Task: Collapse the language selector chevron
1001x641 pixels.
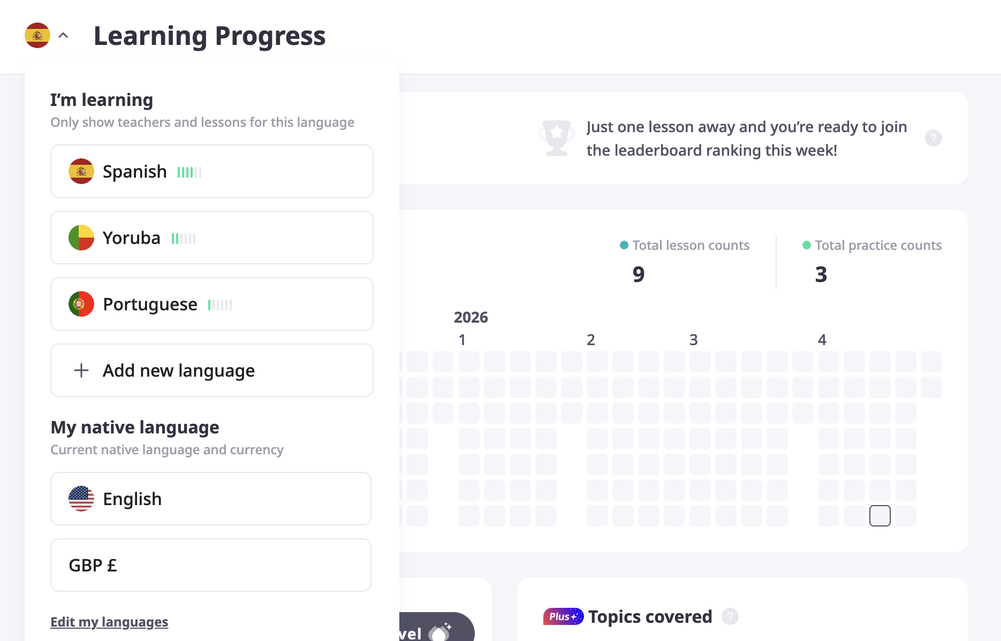Action: coord(63,35)
